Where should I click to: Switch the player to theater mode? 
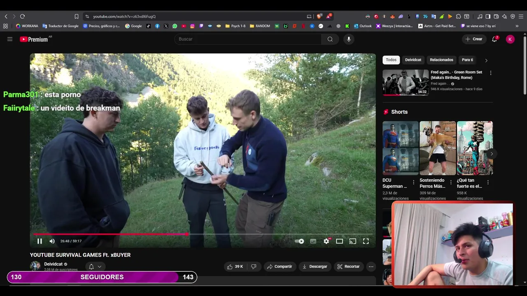pyautogui.click(x=339, y=241)
